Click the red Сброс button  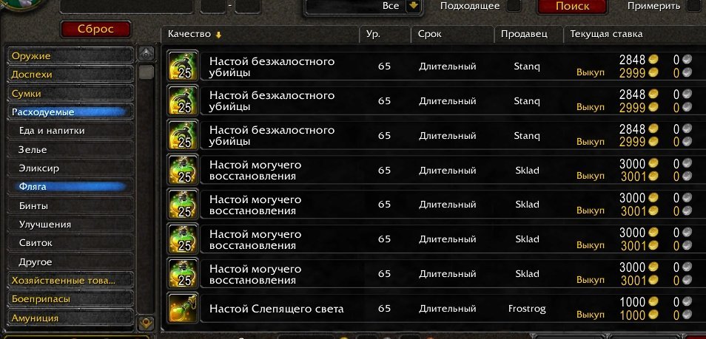(x=95, y=30)
